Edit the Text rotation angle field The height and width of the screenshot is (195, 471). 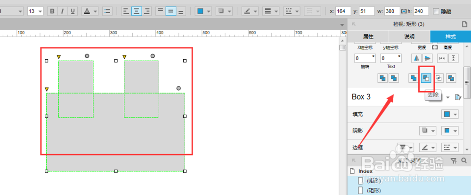coord(391,58)
